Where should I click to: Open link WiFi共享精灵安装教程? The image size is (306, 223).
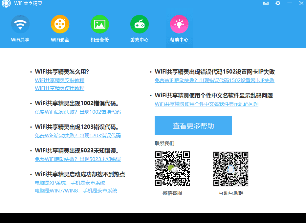pos(59,80)
